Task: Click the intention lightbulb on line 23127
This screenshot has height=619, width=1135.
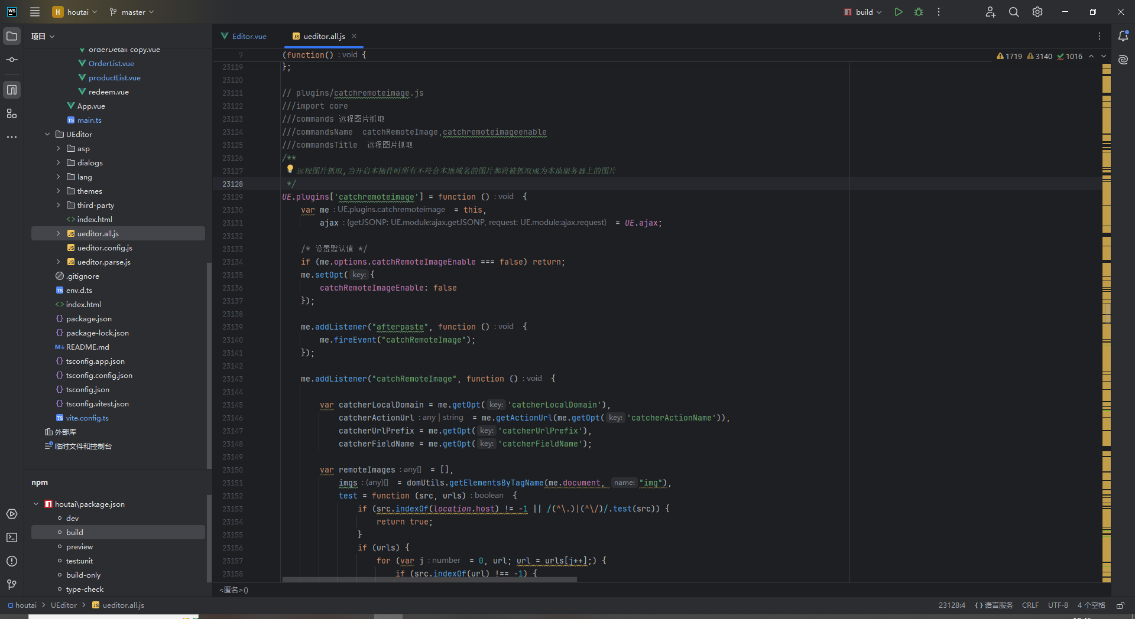Action: coord(290,169)
